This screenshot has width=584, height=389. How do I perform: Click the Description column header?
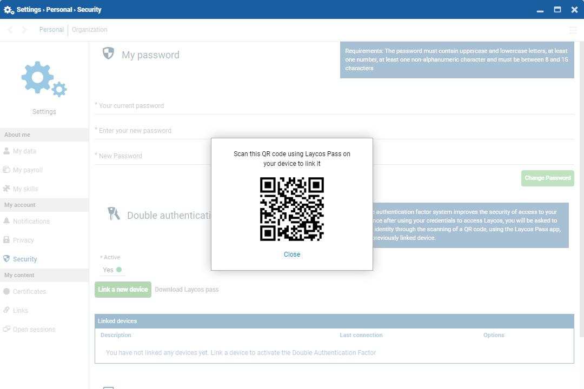[x=116, y=335]
